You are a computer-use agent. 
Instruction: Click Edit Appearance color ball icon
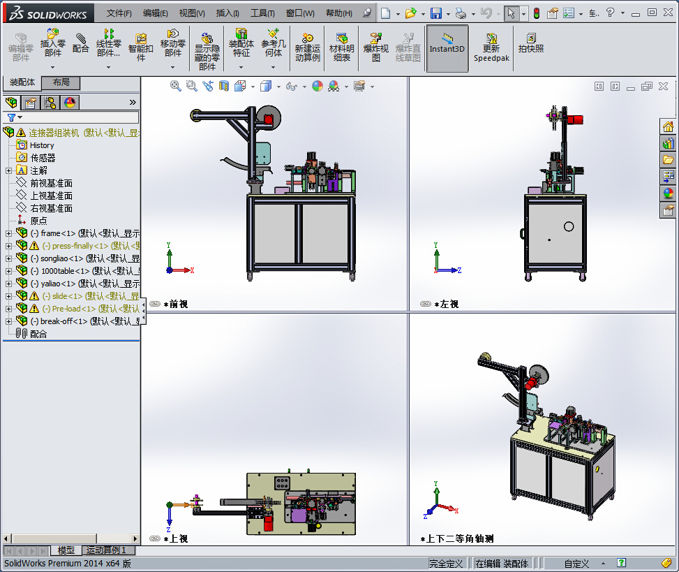point(318,86)
